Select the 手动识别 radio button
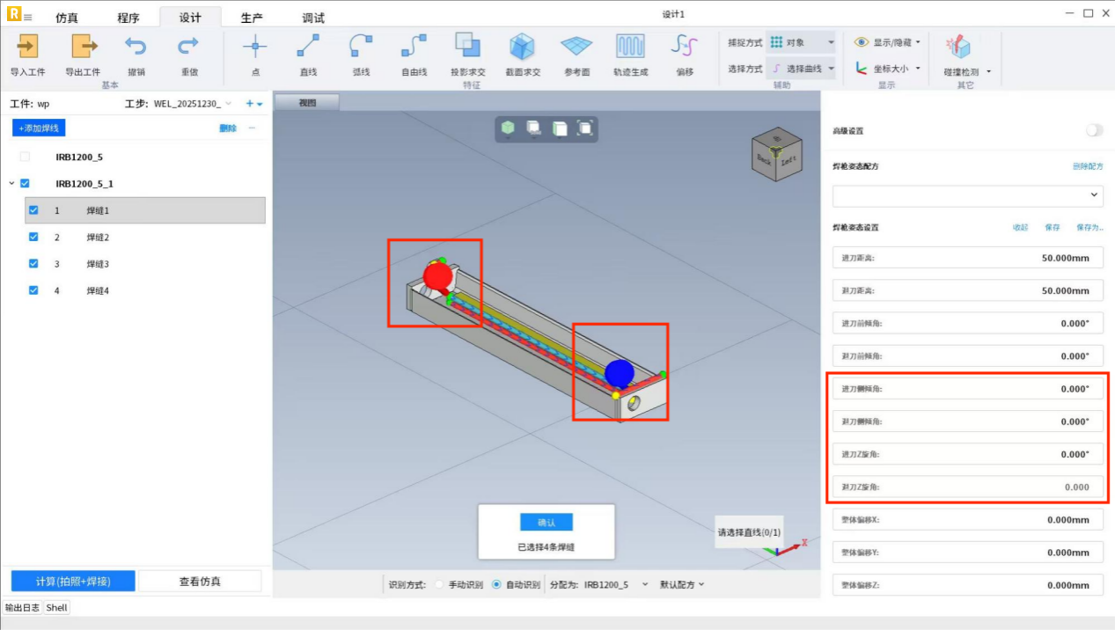Viewport: 1115px width, 630px height. click(439, 584)
